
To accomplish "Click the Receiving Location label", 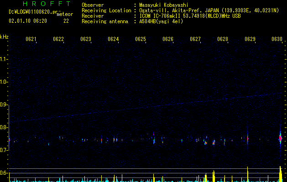I will pyautogui.click(x=106, y=10).
